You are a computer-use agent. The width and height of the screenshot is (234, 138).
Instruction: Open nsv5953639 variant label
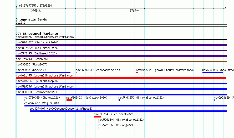coord(224,98)
